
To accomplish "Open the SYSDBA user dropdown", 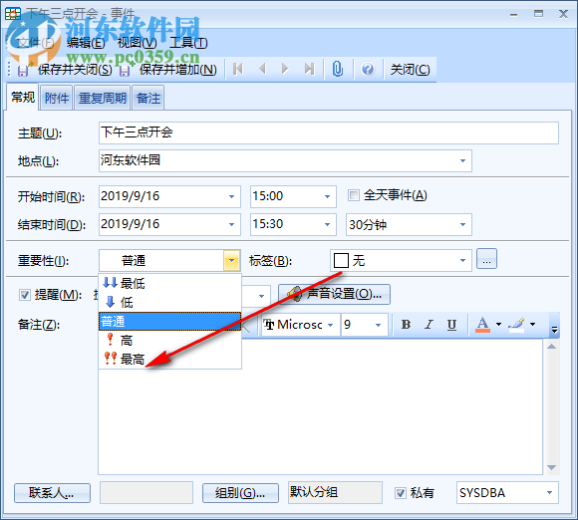I will click(x=550, y=493).
